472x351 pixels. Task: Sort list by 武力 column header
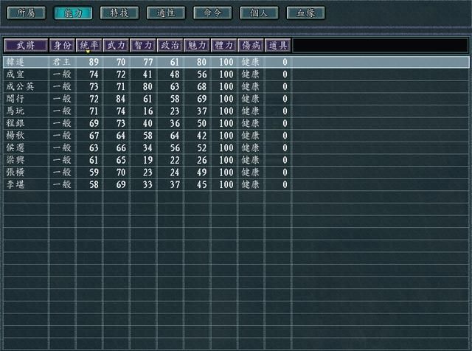click(116, 45)
